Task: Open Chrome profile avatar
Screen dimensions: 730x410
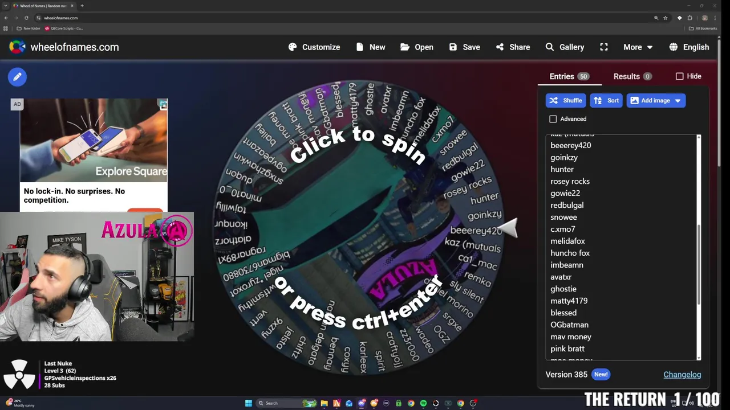Action: point(705,18)
